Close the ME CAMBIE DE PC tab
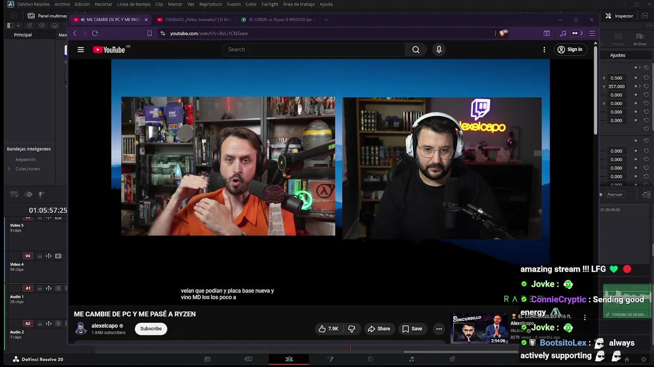Screen dimensions: 654x367 (146, 19)
